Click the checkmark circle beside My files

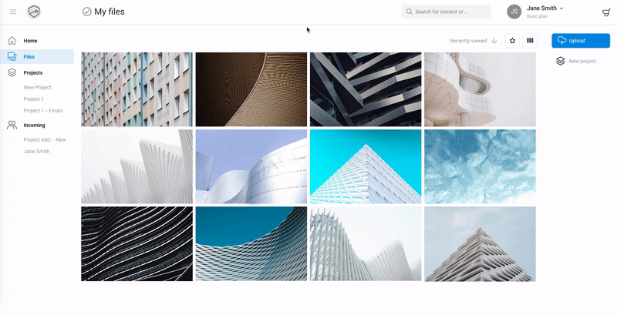pos(87,12)
